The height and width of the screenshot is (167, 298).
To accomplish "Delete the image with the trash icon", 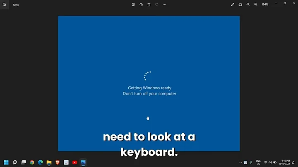I will (149, 5).
